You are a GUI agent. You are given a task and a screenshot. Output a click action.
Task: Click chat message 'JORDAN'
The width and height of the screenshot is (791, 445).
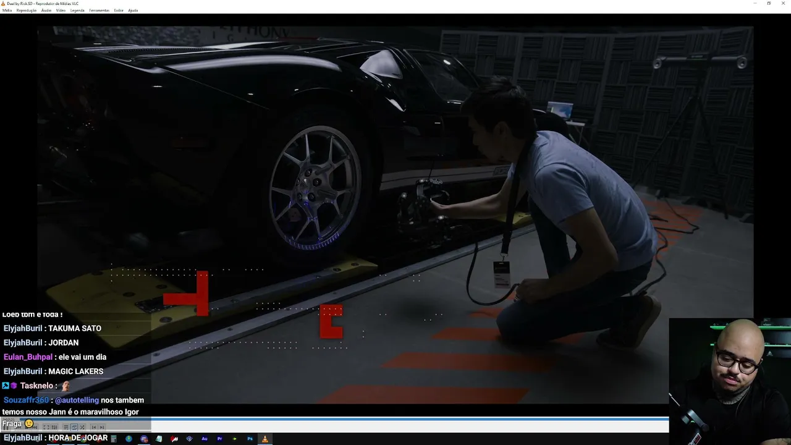[64, 342]
